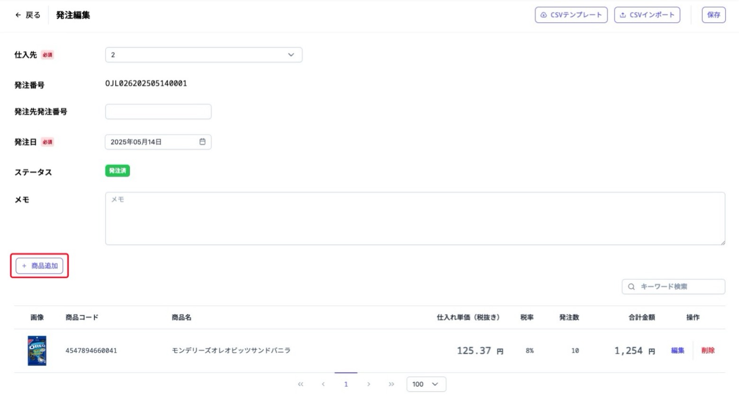The height and width of the screenshot is (403, 739).
Task: Open the calendar icon in 発注日 field
Action: [202, 142]
